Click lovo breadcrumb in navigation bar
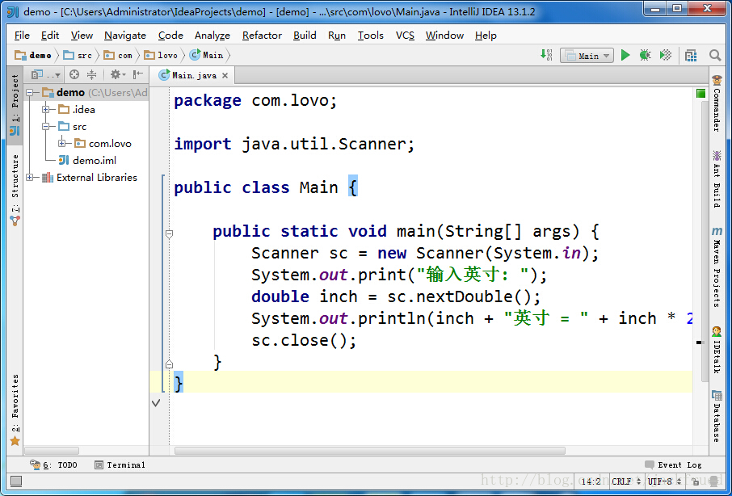 pyautogui.click(x=161, y=56)
